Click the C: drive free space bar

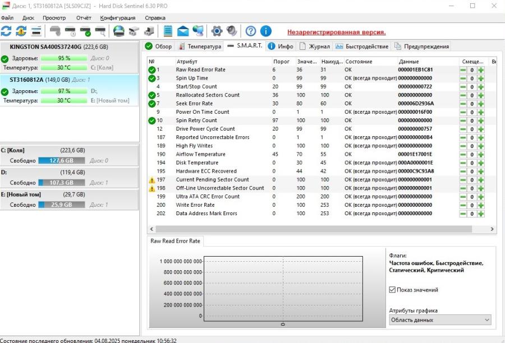[62, 161]
